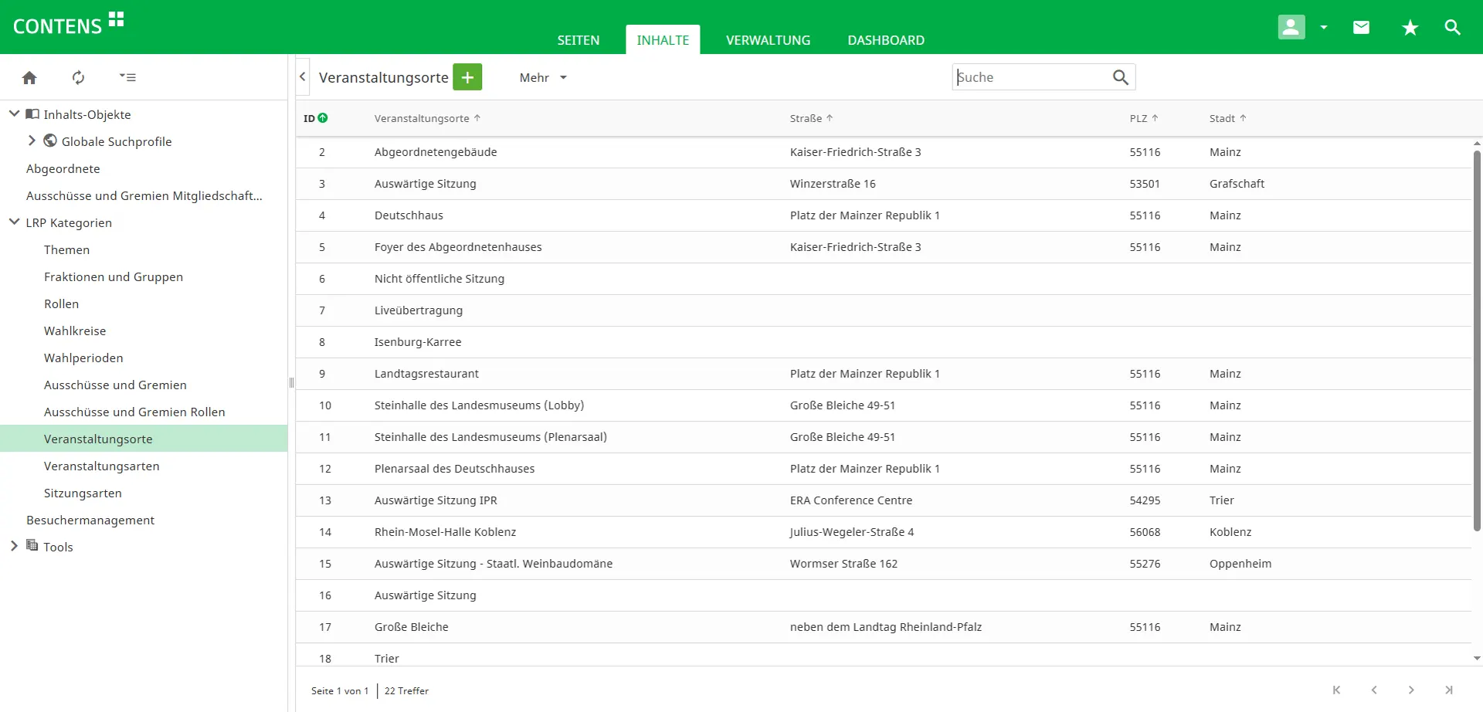Screen dimensions: 1483x712
Task: Expand the Tools tree node
Action: click(14, 546)
